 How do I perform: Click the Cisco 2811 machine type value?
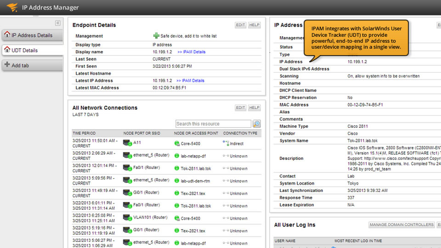tap(357, 127)
